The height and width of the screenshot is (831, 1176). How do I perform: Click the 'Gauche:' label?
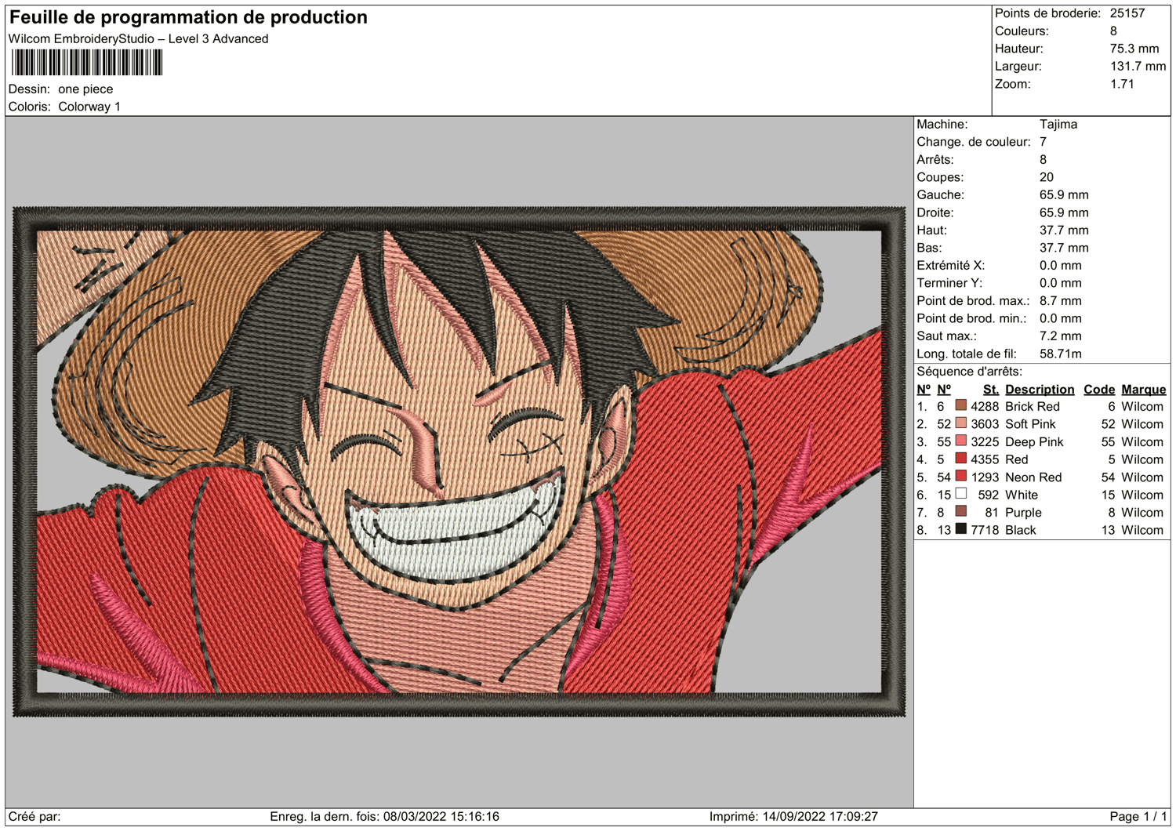(940, 195)
